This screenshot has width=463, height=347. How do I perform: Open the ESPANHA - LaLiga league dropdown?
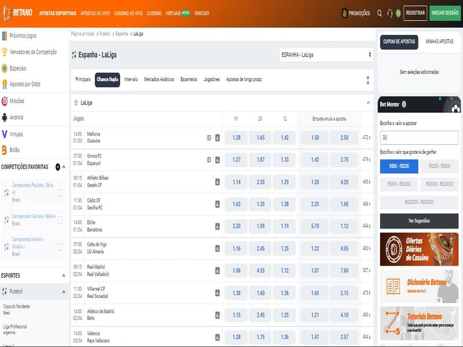326,55
